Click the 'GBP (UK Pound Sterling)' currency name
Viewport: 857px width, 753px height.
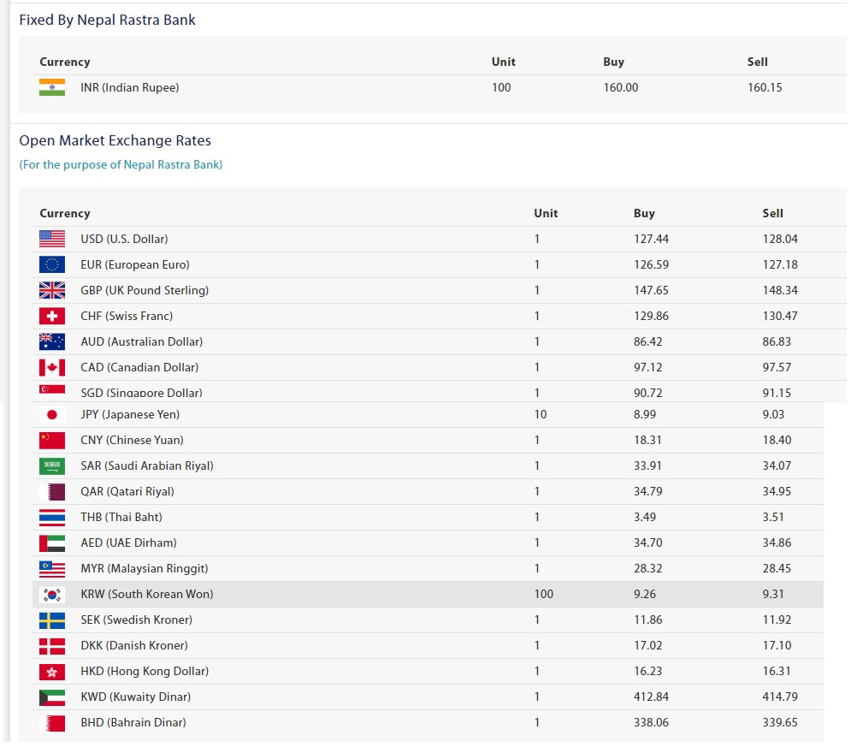point(145,290)
